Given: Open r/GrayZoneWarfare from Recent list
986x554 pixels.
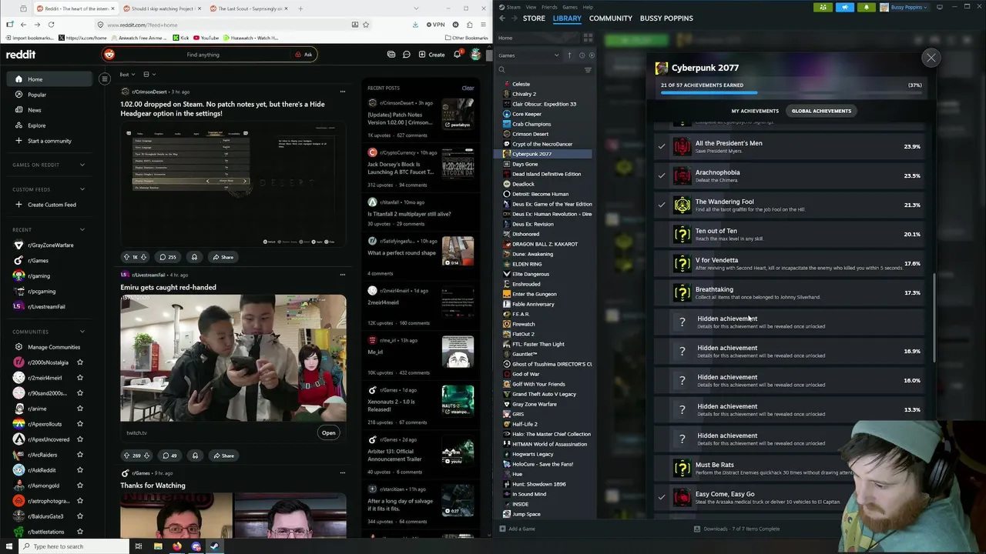Looking at the screenshot, I should 49,245.
